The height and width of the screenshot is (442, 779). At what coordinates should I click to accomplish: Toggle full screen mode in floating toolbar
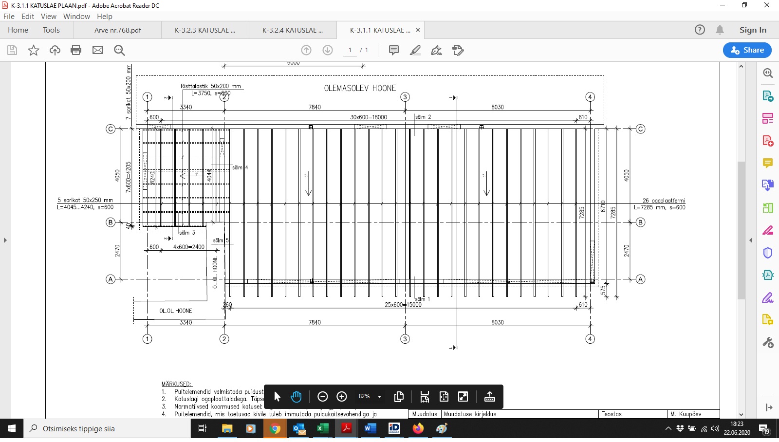point(463,397)
